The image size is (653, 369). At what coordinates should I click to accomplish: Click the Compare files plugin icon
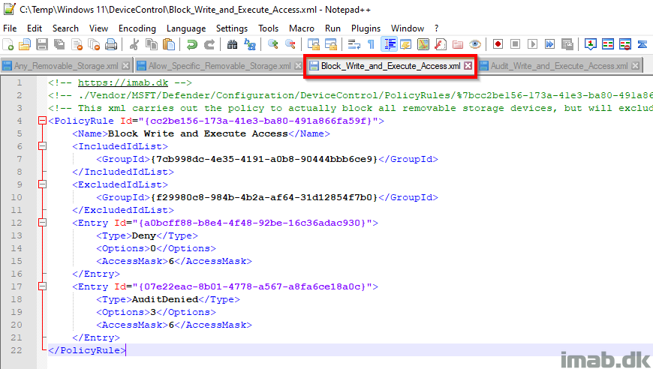point(608,44)
